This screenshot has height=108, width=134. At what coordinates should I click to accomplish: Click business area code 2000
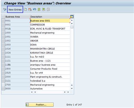coord(18,77)
